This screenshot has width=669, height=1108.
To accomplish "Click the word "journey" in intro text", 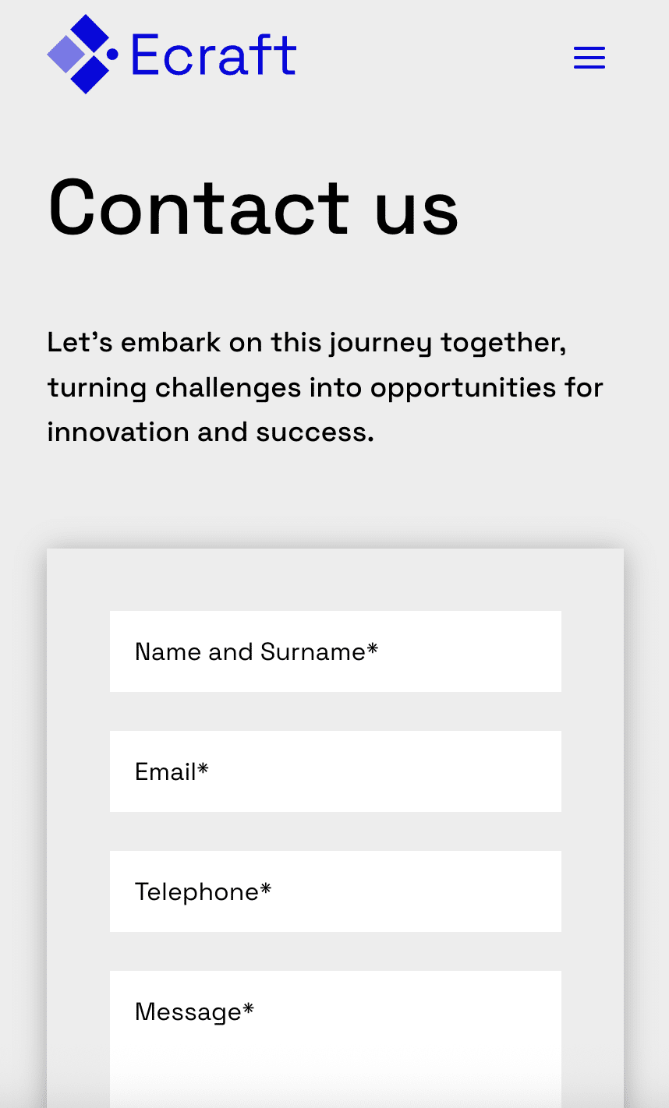I will 381,344.
